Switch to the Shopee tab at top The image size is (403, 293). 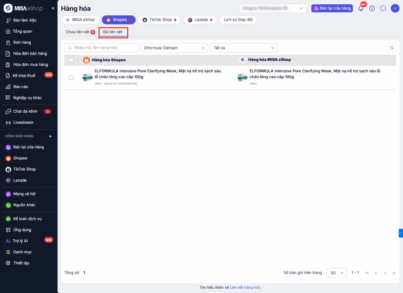coord(119,20)
